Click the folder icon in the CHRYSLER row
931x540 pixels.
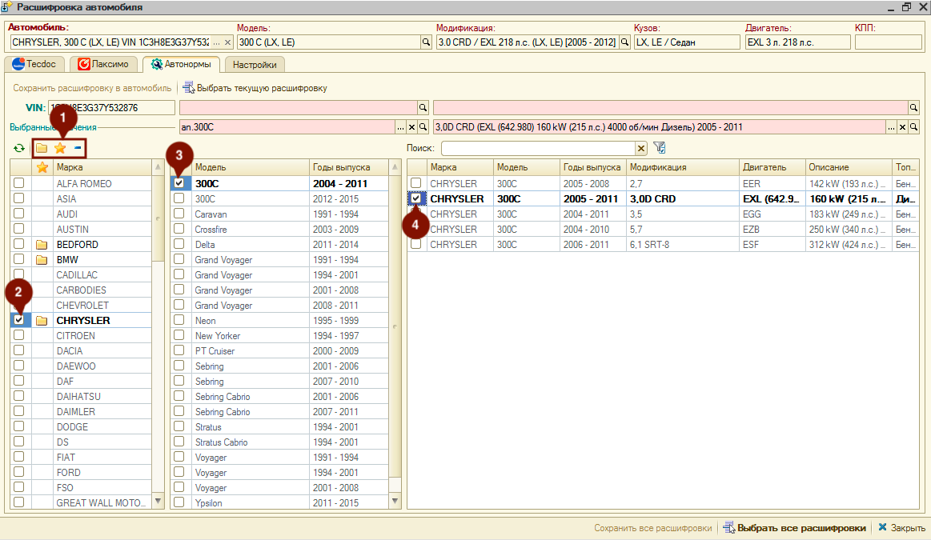tap(42, 321)
